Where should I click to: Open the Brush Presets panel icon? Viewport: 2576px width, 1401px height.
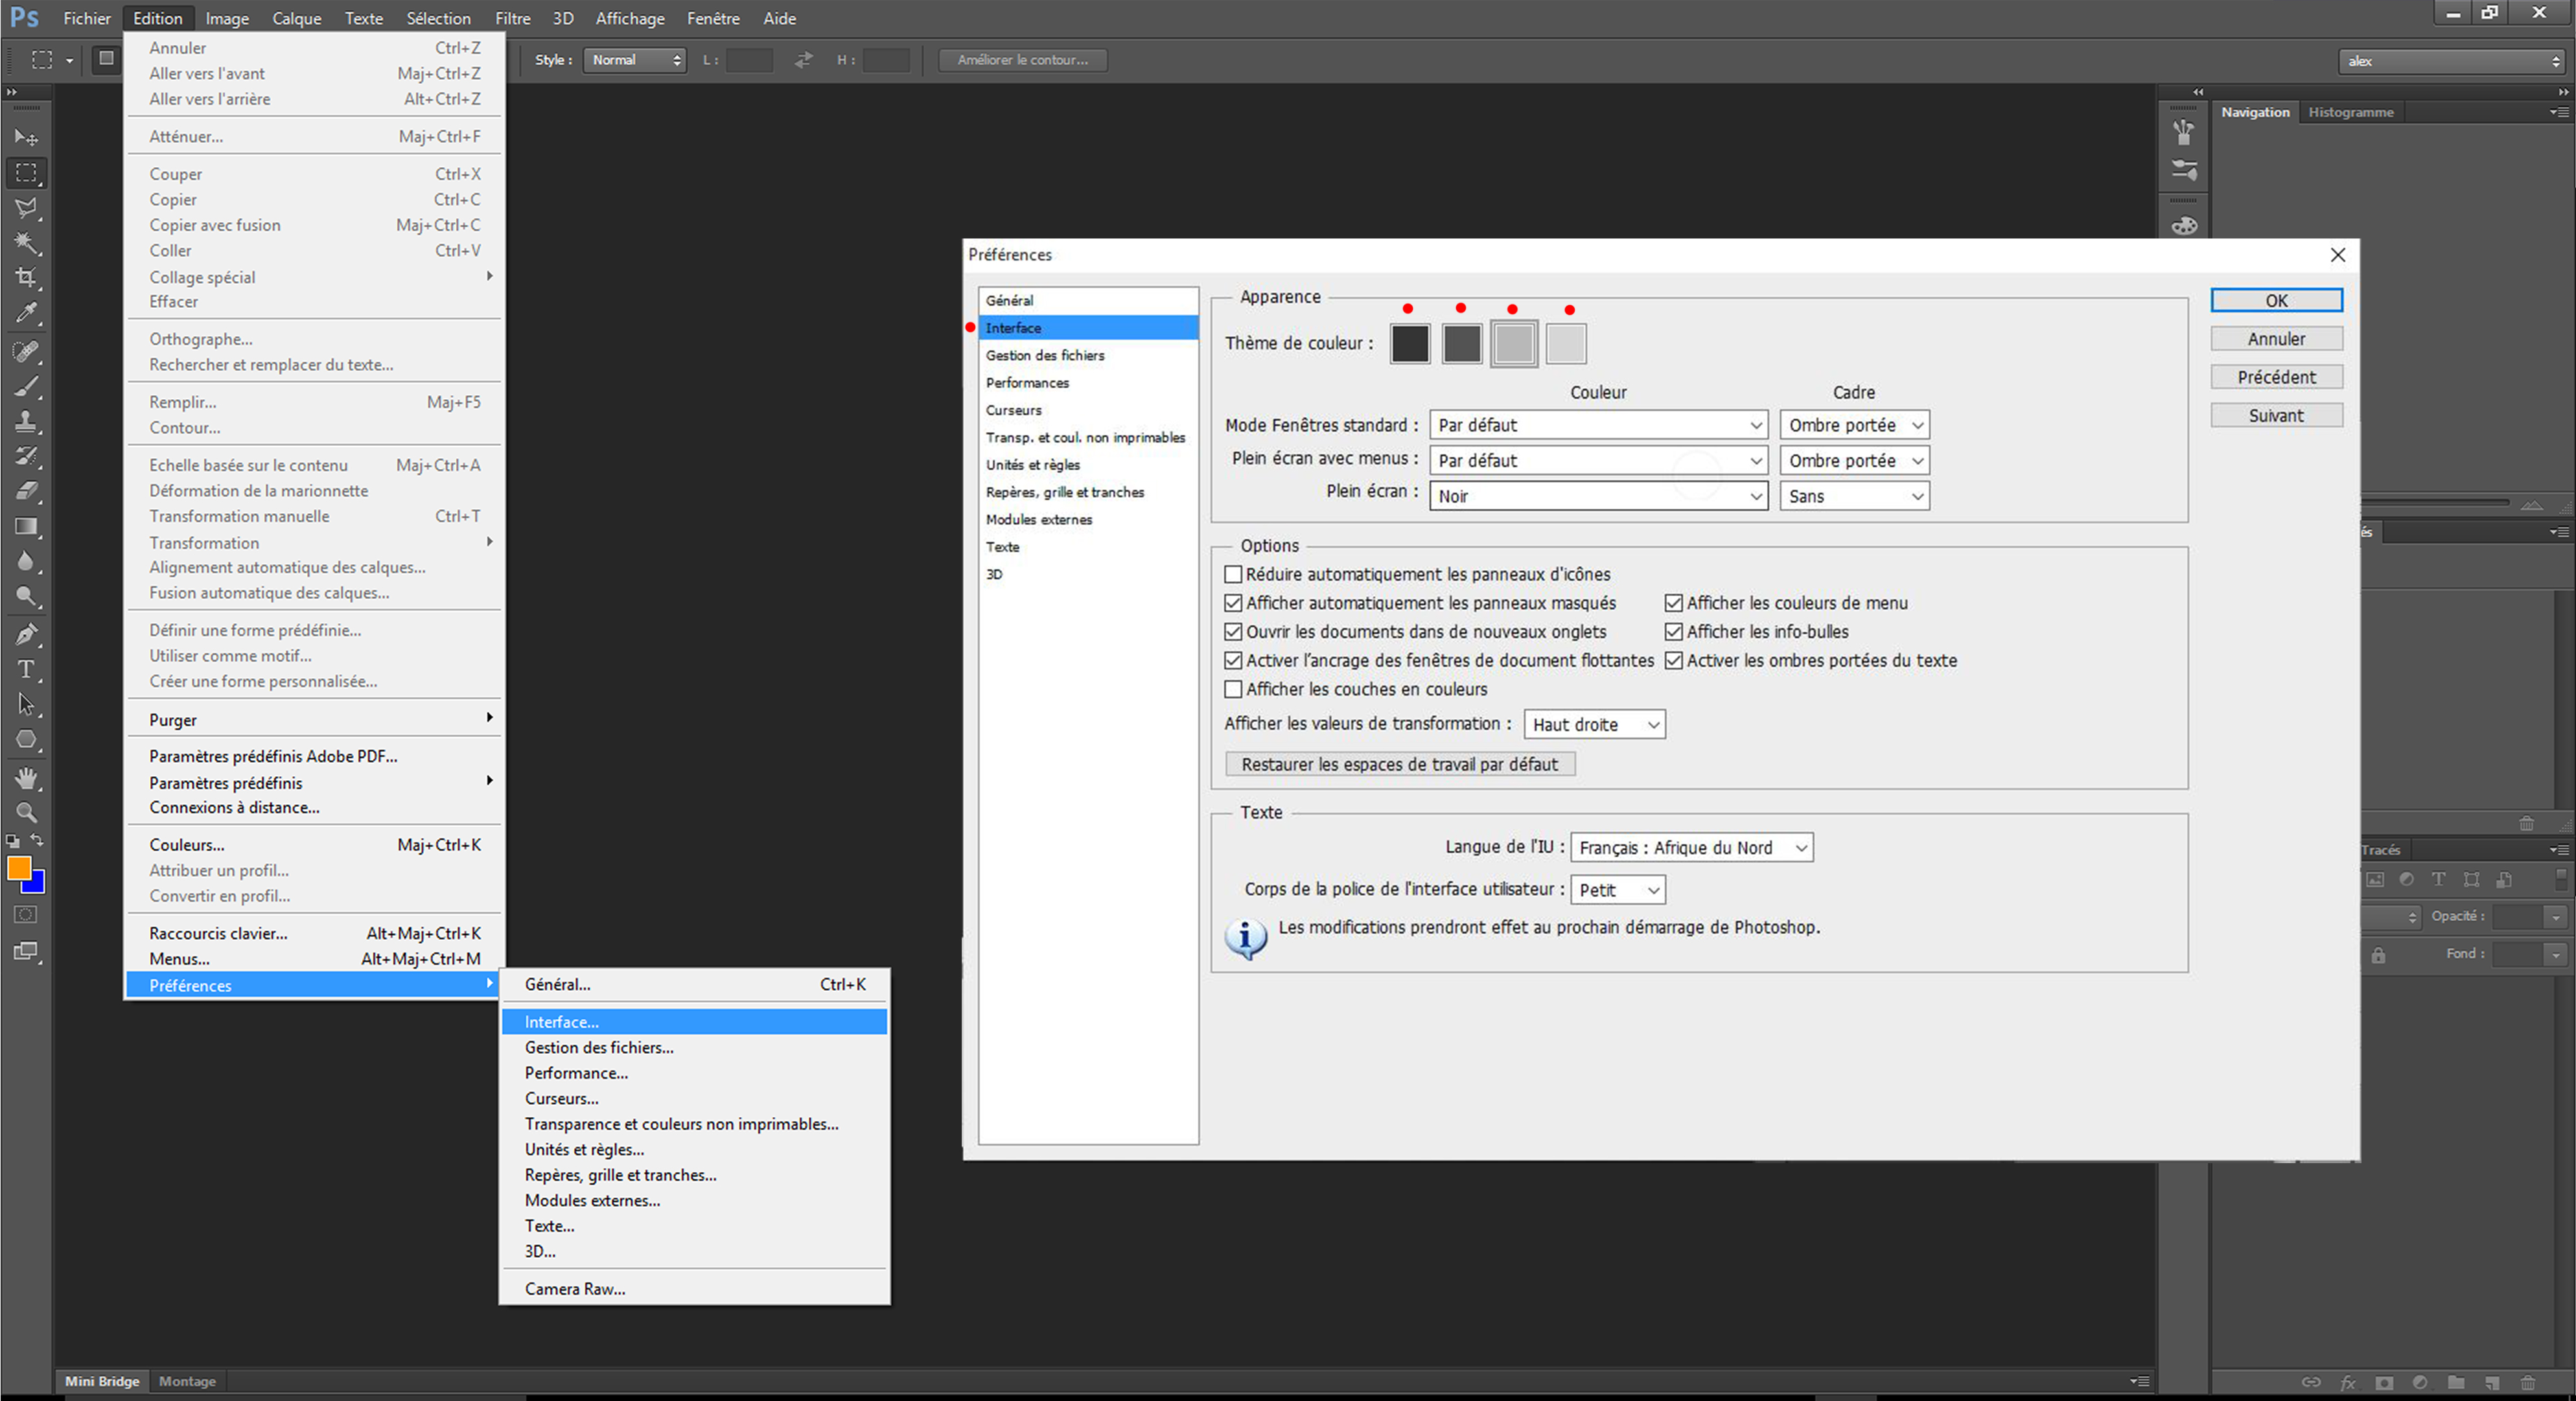coord(2184,131)
